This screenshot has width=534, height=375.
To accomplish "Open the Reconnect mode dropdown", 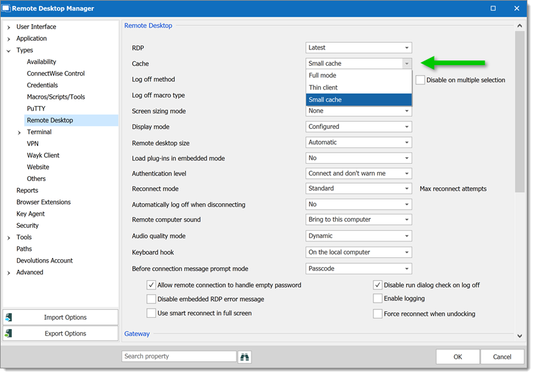I will (x=359, y=189).
